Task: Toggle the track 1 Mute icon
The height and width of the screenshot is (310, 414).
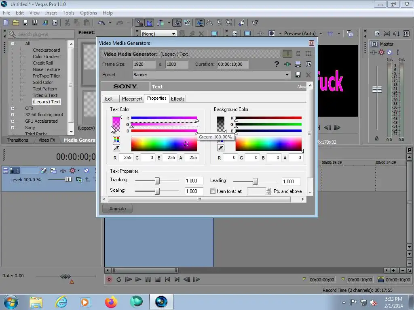Action: pos(87,171)
